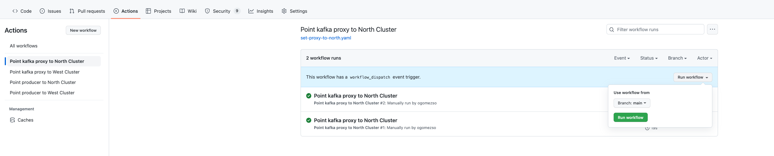The image size is (774, 156).
Task: Click the search magnifier icon in filter box
Action: pyautogui.click(x=612, y=29)
